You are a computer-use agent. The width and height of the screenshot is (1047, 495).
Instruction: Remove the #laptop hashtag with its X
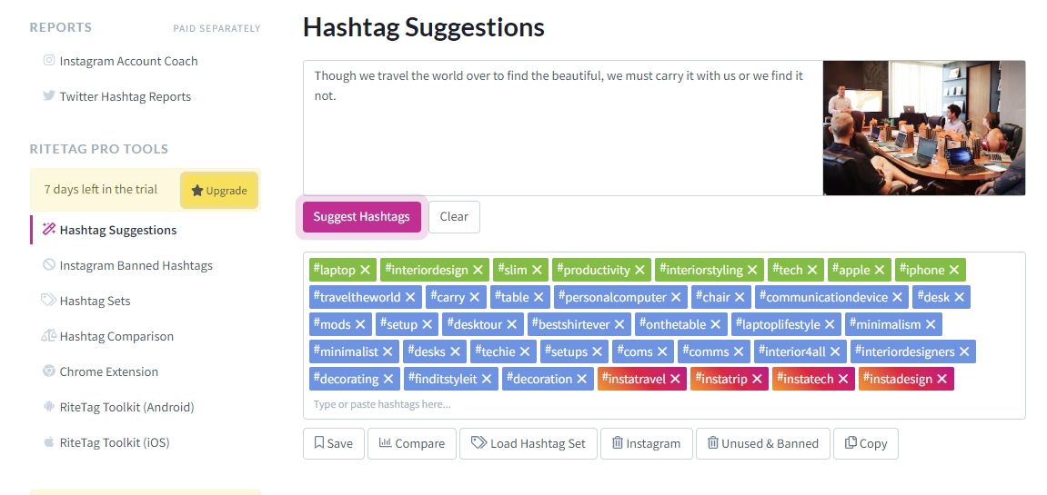tap(365, 270)
